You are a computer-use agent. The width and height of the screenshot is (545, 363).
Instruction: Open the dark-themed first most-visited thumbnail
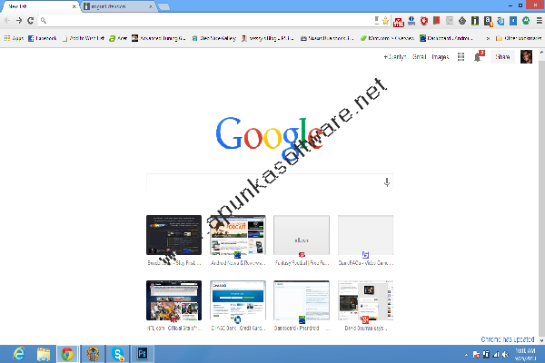click(173, 235)
